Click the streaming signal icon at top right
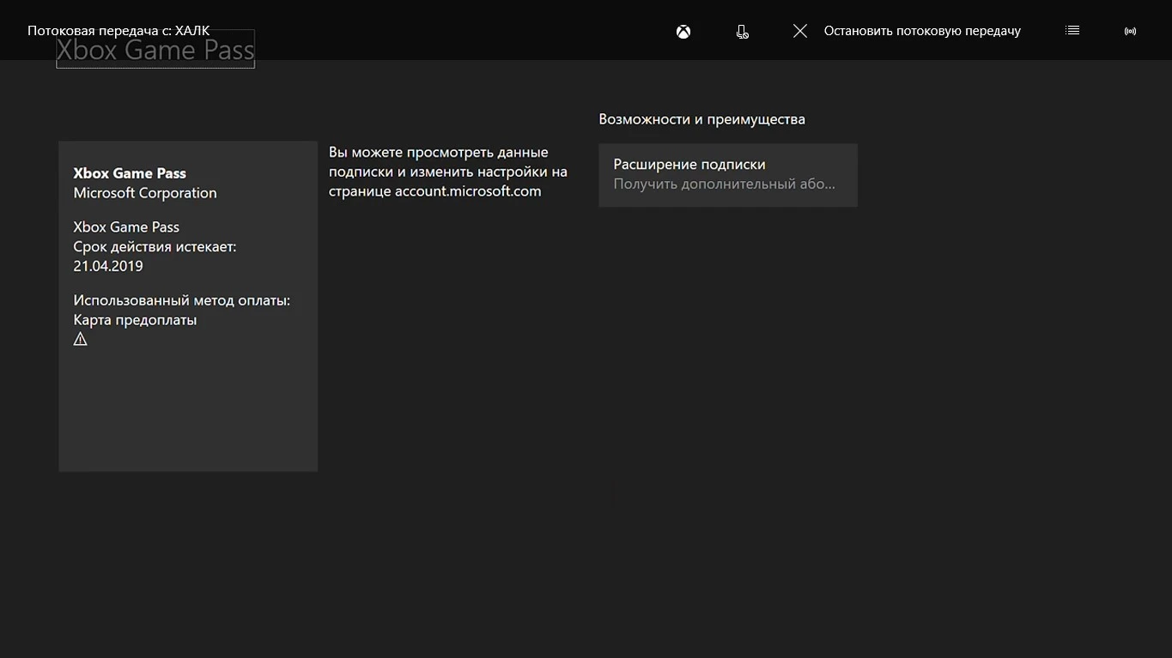The image size is (1172, 658). pyautogui.click(x=1130, y=32)
